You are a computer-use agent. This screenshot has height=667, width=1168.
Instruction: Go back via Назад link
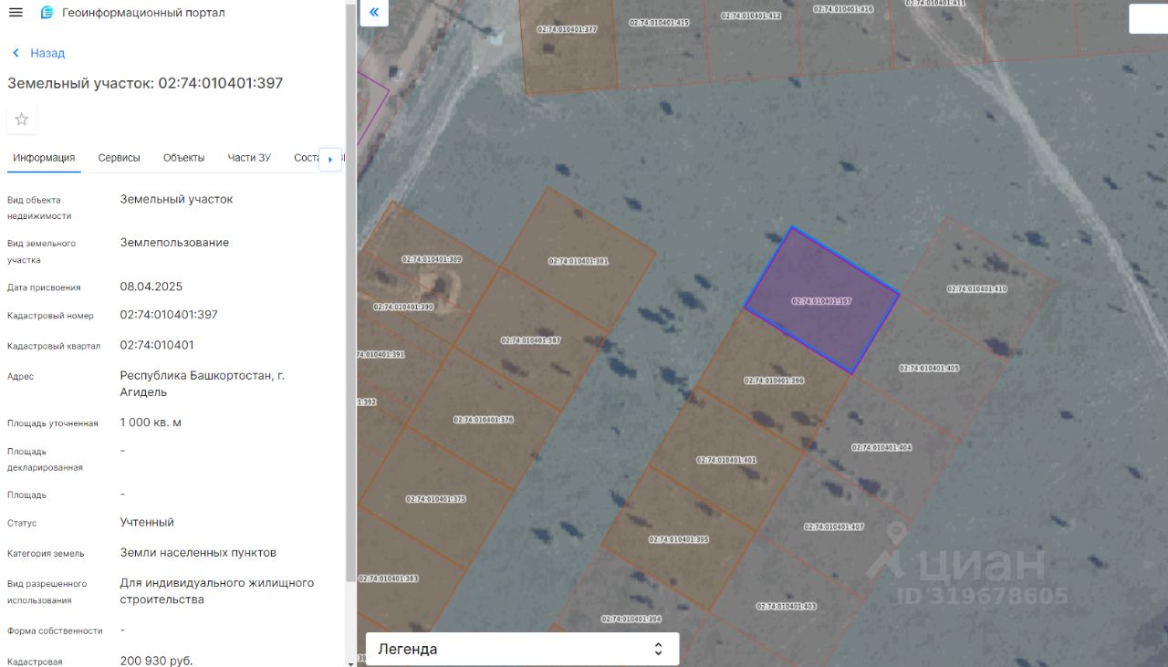(38, 53)
